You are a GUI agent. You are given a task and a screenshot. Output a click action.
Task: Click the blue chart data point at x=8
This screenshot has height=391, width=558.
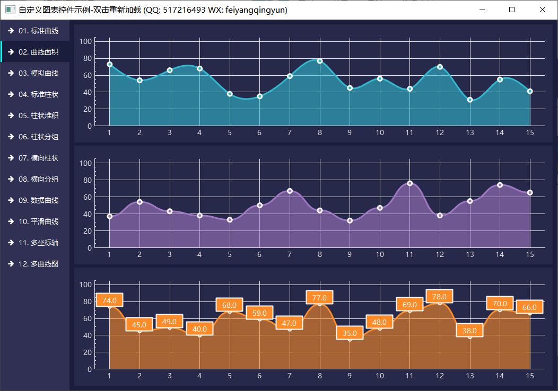pyautogui.click(x=320, y=61)
